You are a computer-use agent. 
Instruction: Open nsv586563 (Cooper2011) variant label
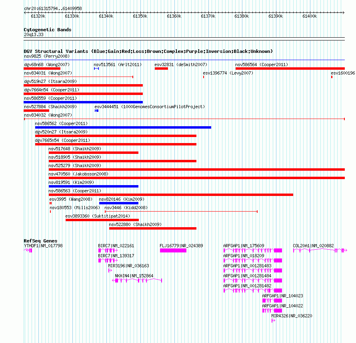pos(75,191)
